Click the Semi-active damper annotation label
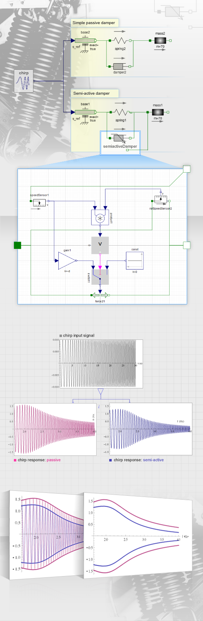Image resolution: width=203 pixels, height=621 pixels. click(92, 93)
